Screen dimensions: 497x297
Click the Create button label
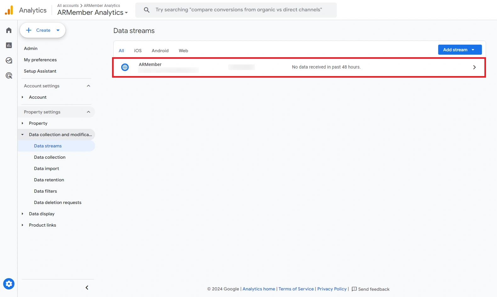(x=43, y=30)
